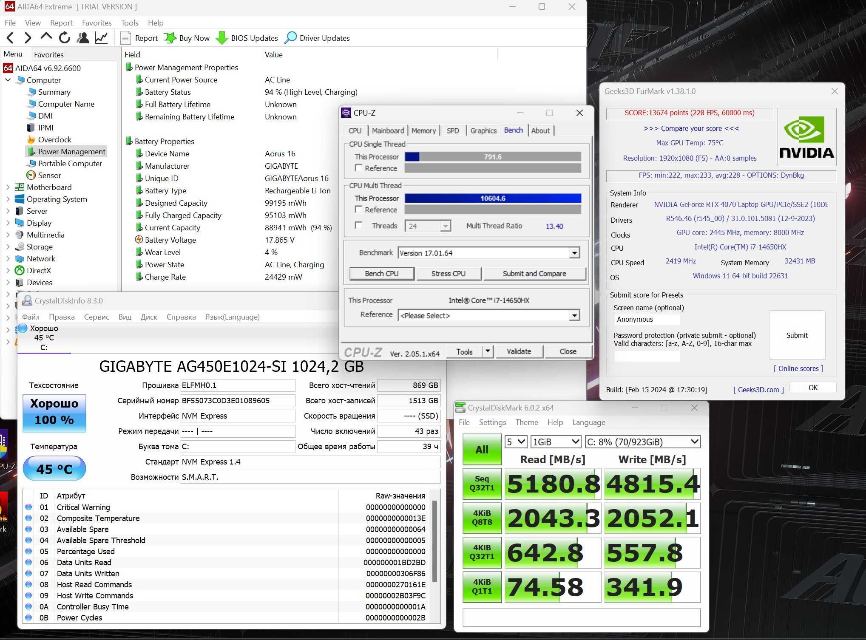
Task: Switch to CPU tab in CPU-Z
Action: point(355,130)
